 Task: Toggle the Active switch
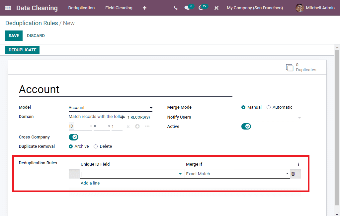246,127
